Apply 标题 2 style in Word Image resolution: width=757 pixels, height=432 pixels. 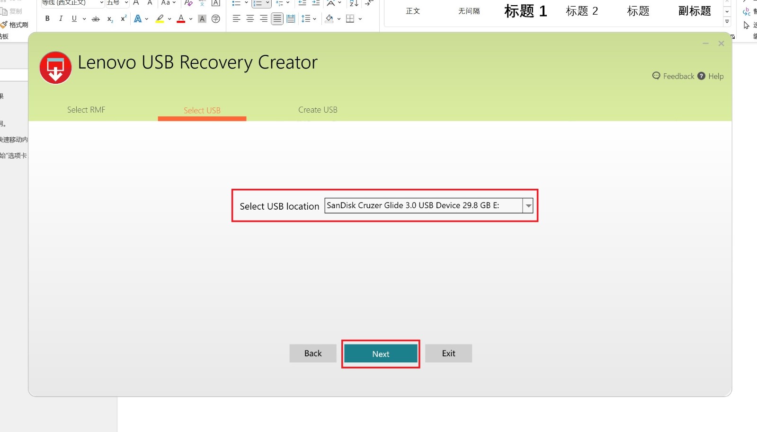[582, 11]
